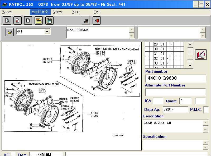
Task: Minimize the PATROL 260 window
Action: (196, 4)
